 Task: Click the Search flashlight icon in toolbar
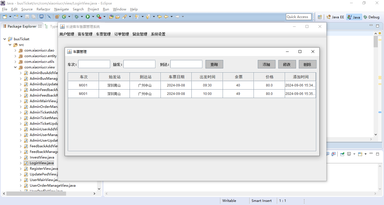point(124,17)
